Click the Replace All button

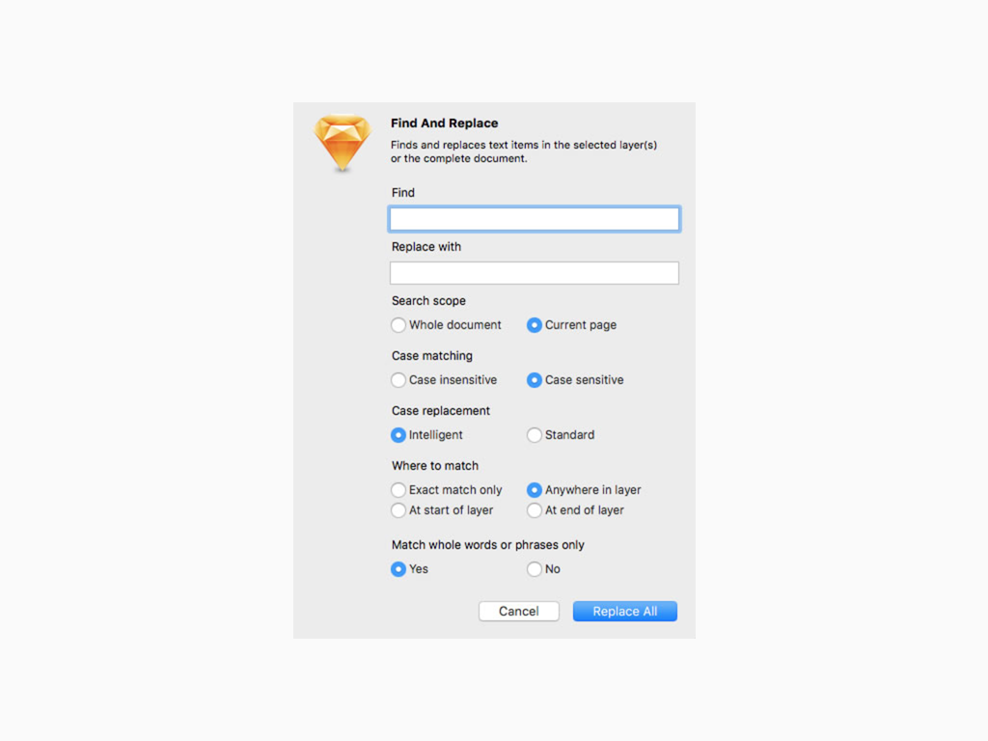pos(625,611)
